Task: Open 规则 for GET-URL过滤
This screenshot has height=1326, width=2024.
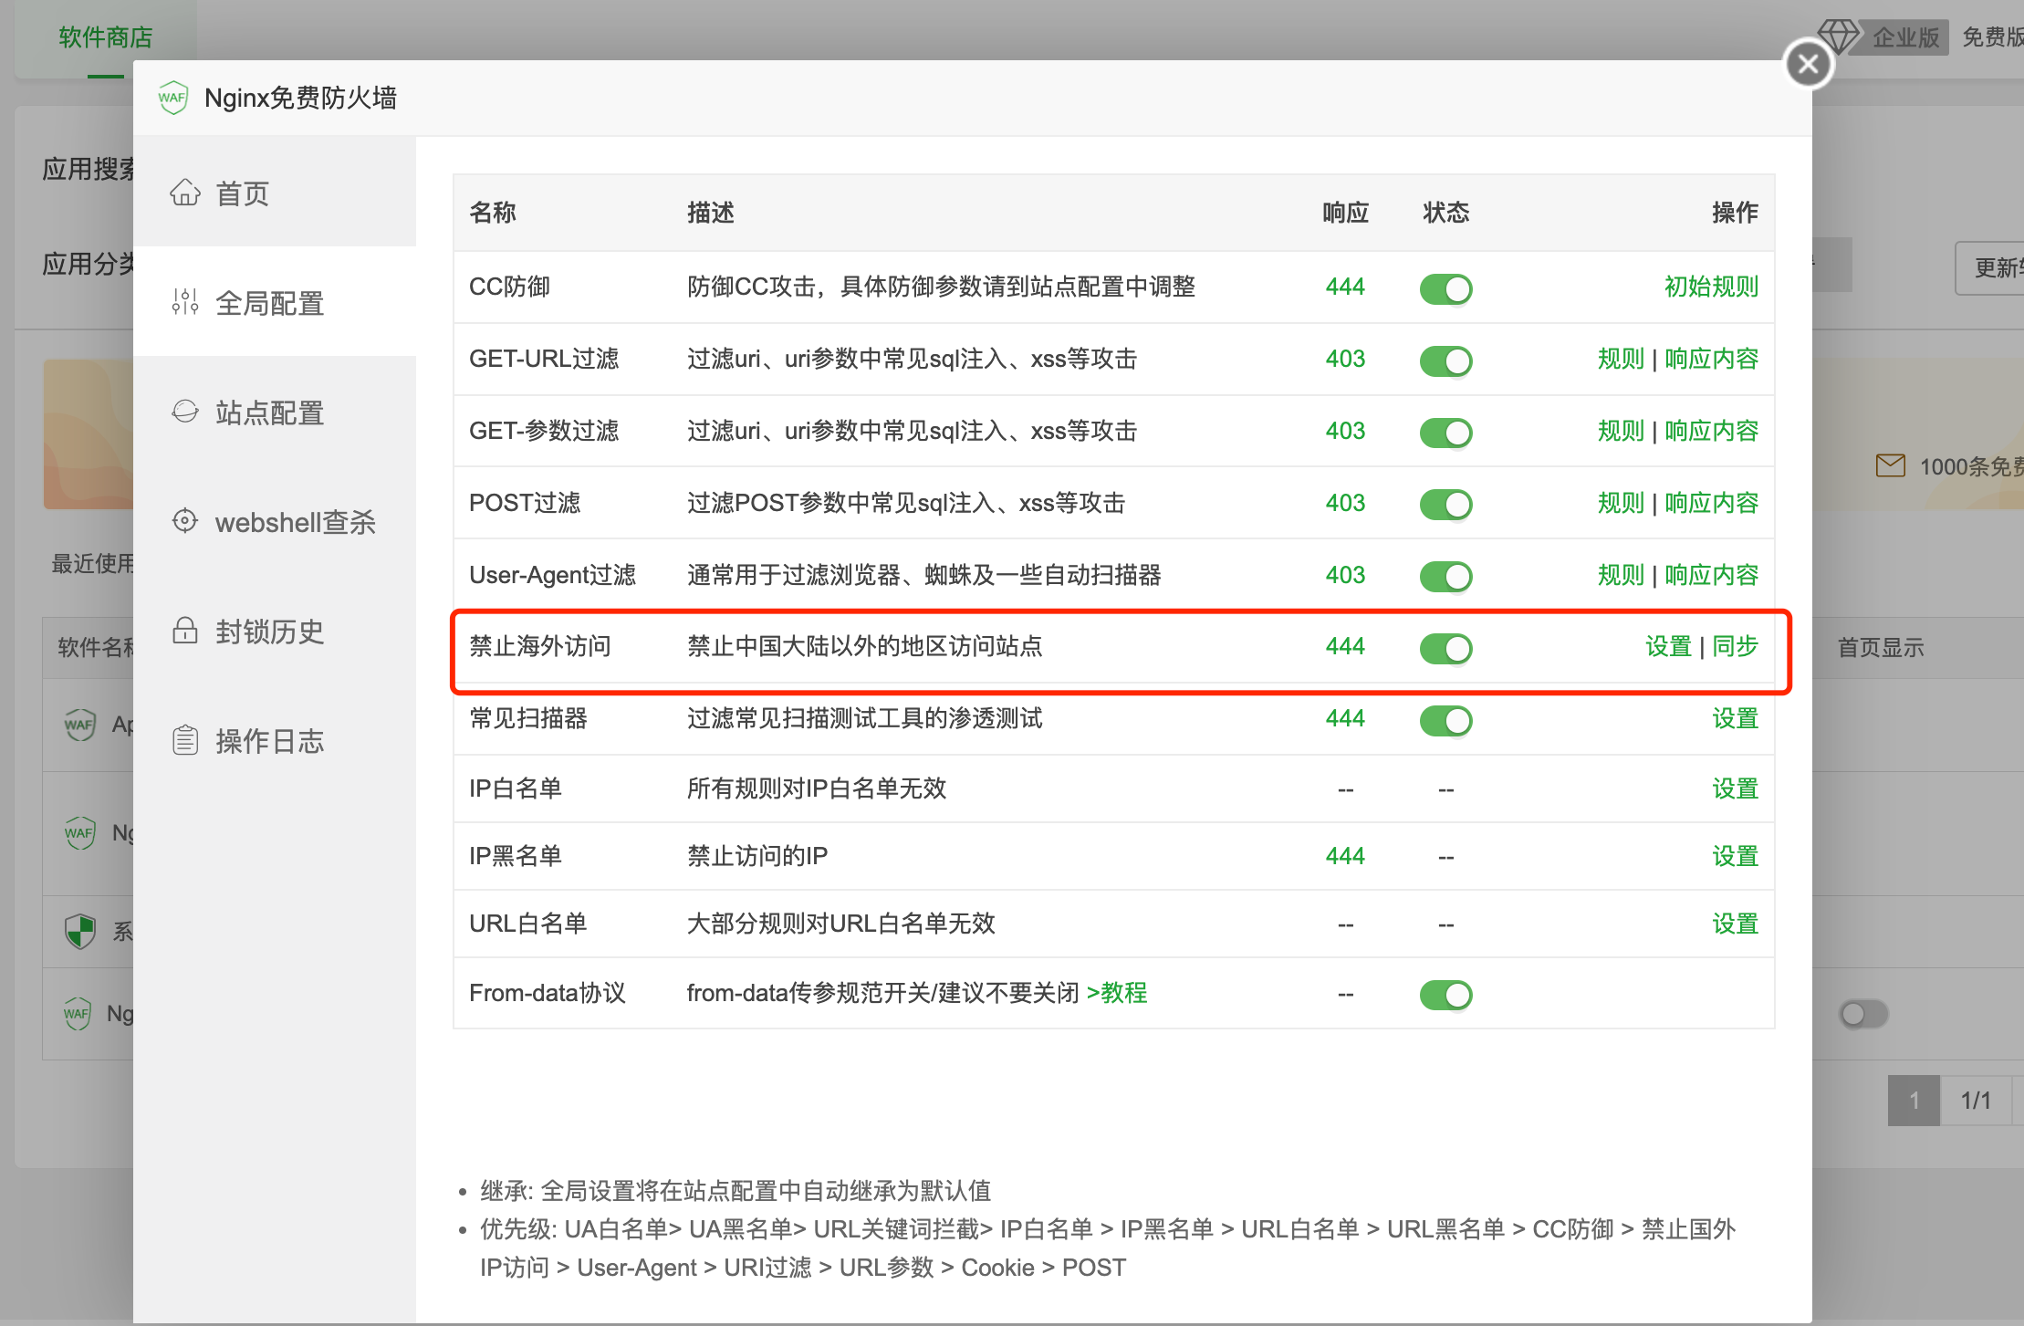Action: click(x=1621, y=359)
